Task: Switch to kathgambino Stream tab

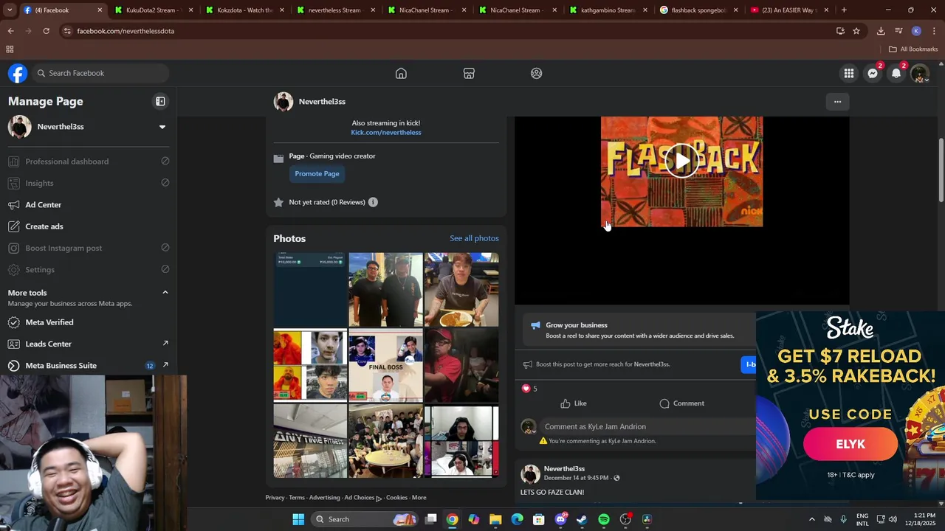Action: (608, 10)
